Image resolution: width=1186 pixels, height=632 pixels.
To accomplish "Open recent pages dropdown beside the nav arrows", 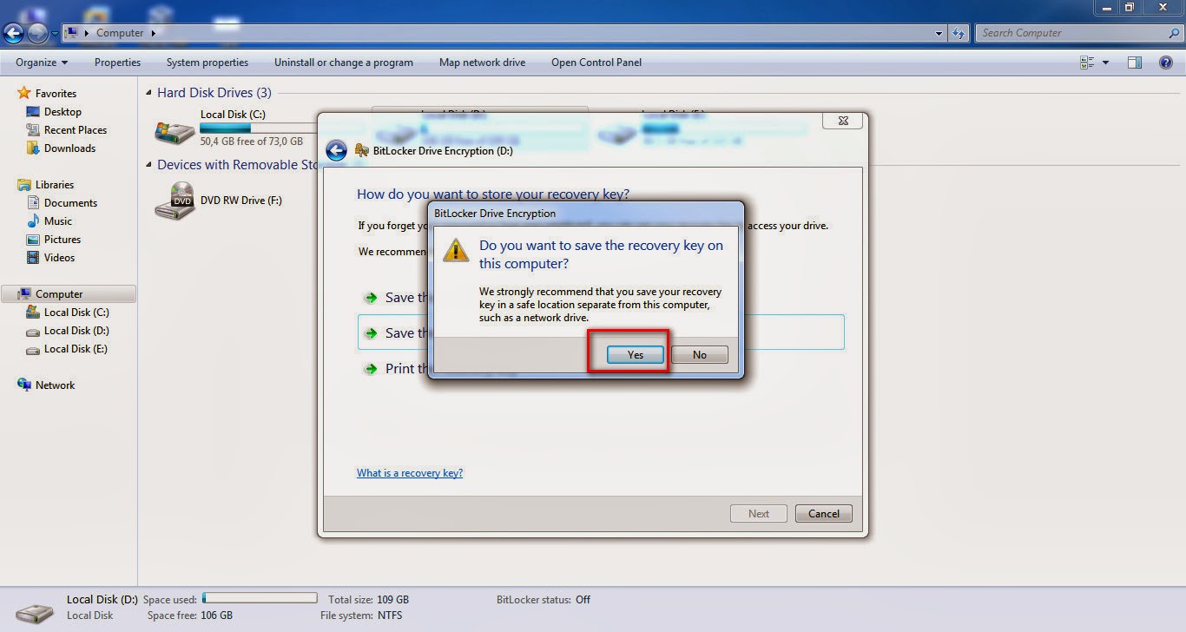I will pos(56,34).
